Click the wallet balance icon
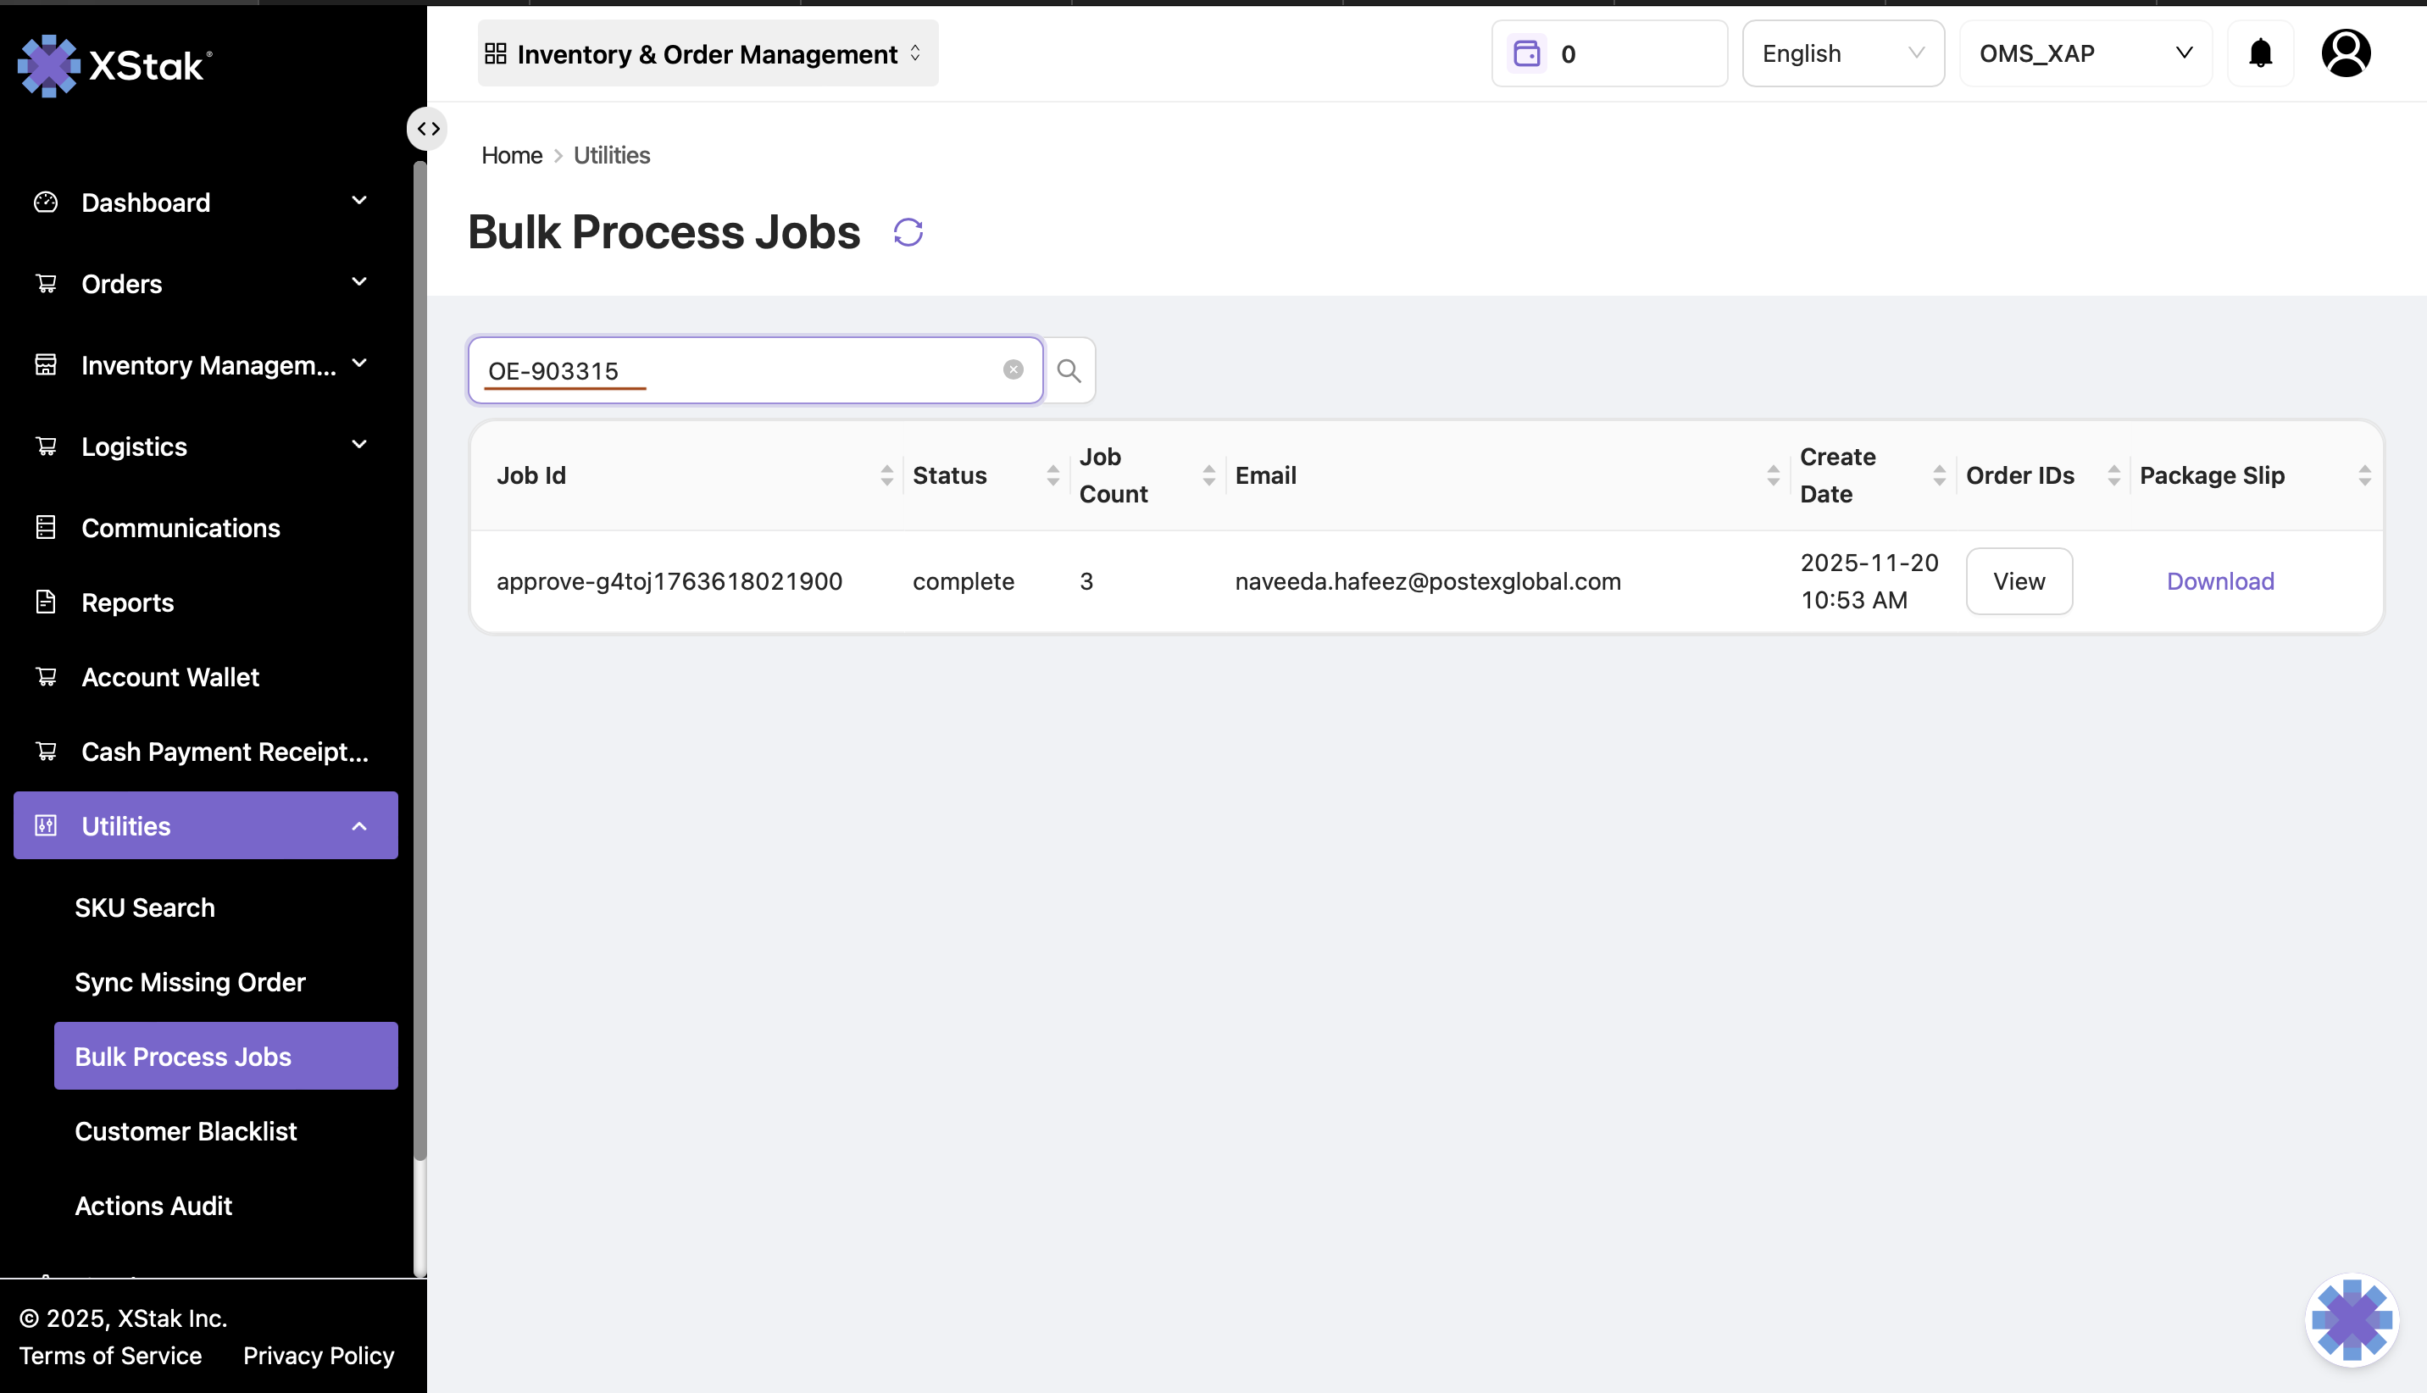The width and height of the screenshot is (2427, 1393). (1526, 53)
